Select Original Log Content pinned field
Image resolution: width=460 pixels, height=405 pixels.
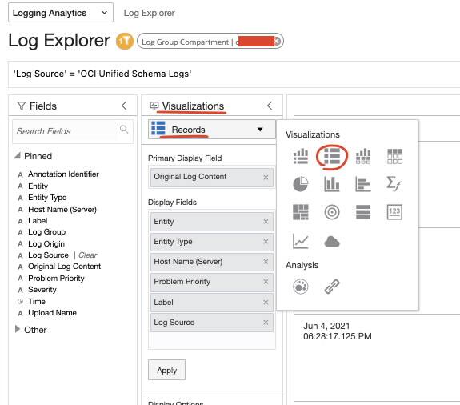coord(64,267)
